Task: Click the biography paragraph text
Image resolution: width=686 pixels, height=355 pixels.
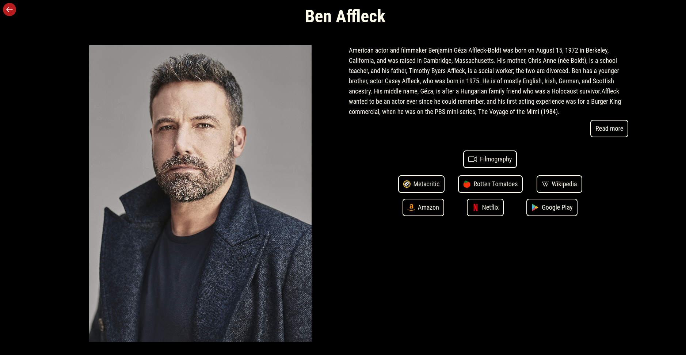Action: point(485,81)
